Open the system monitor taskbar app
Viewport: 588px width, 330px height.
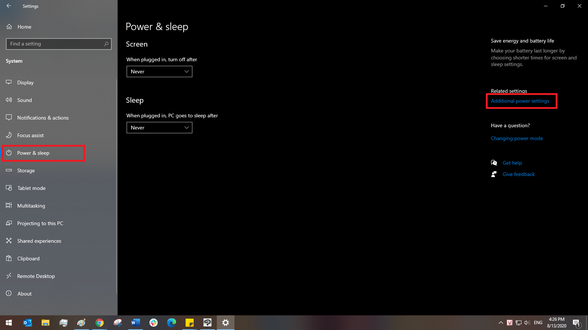pyautogui.click(x=64, y=323)
